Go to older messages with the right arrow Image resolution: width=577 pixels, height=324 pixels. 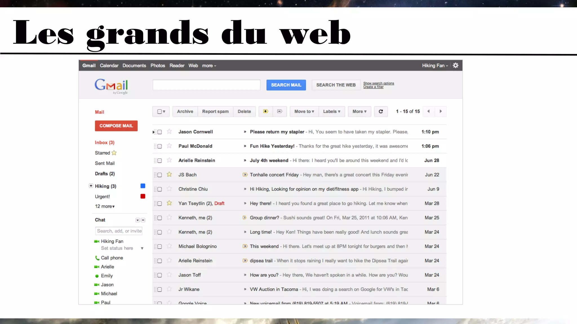coord(441,111)
